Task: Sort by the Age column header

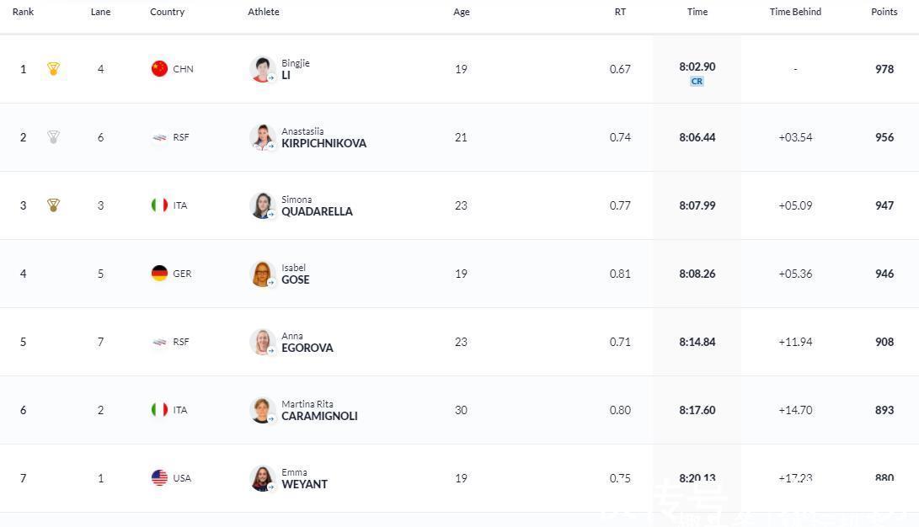Action: tap(461, 12)
